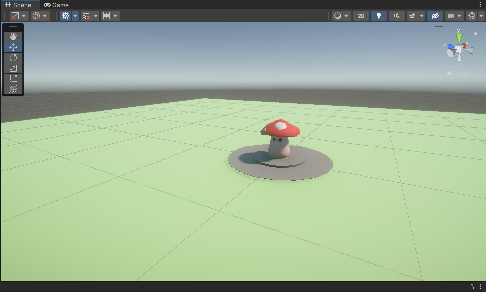
Task: Switch to the Game tab
Action: (x=56, y=5)
